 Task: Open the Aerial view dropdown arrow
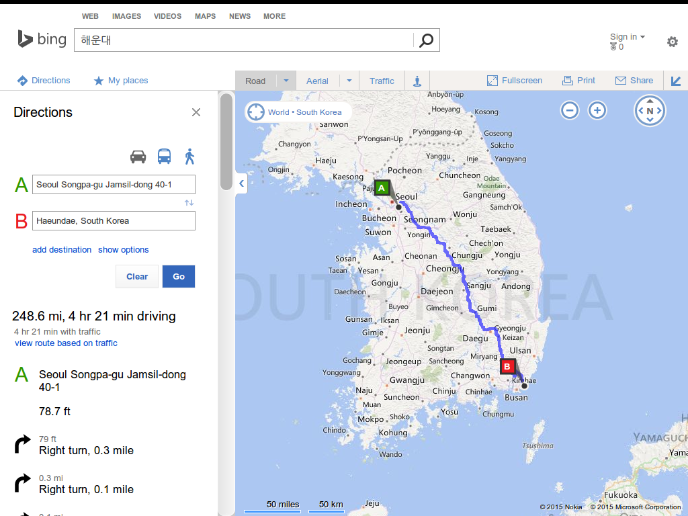pos(349,81)
